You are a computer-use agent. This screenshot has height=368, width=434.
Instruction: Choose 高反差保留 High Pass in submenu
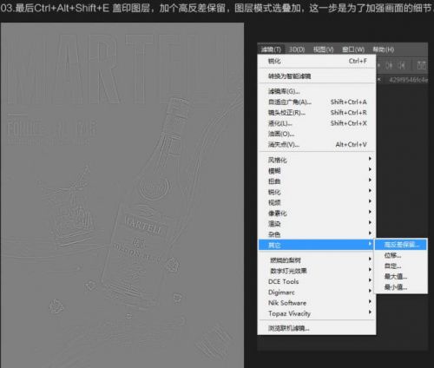(x=401, y=245)
